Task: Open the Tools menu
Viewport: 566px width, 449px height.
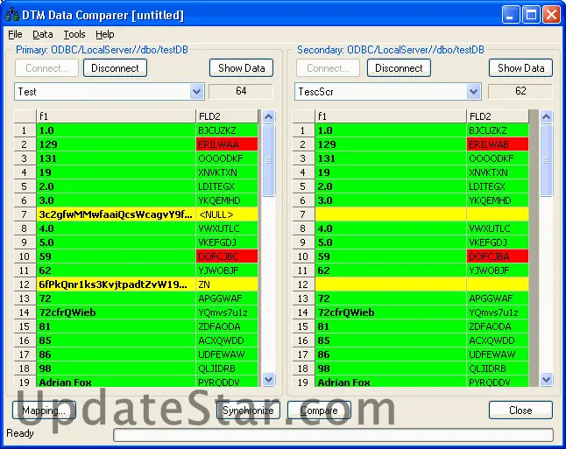Action: [74, 34]
